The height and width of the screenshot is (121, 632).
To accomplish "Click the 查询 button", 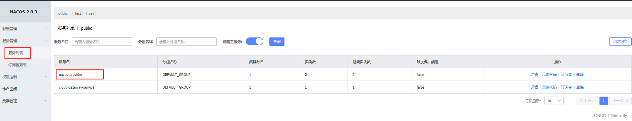I will pos(277,42).
